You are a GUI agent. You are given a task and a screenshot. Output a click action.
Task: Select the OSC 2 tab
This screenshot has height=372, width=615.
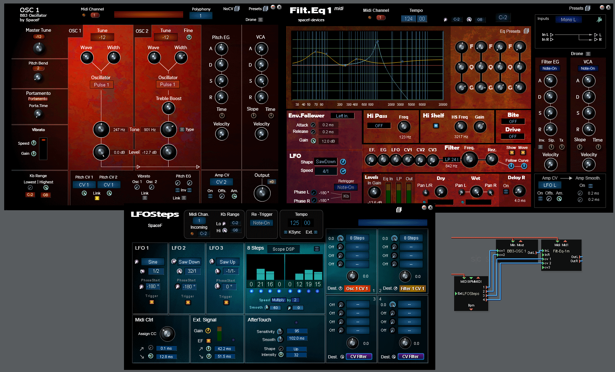click(142, 31)
